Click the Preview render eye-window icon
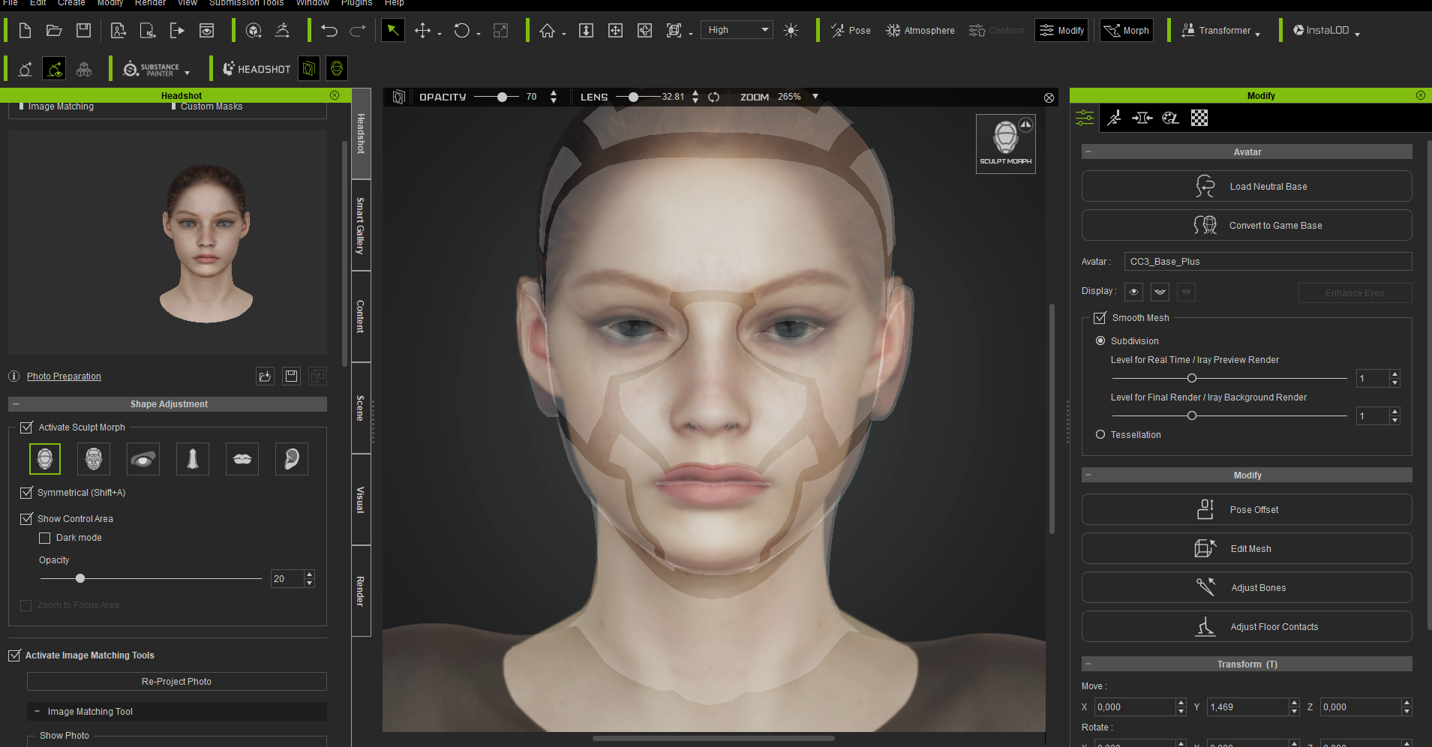 (206, 30)
